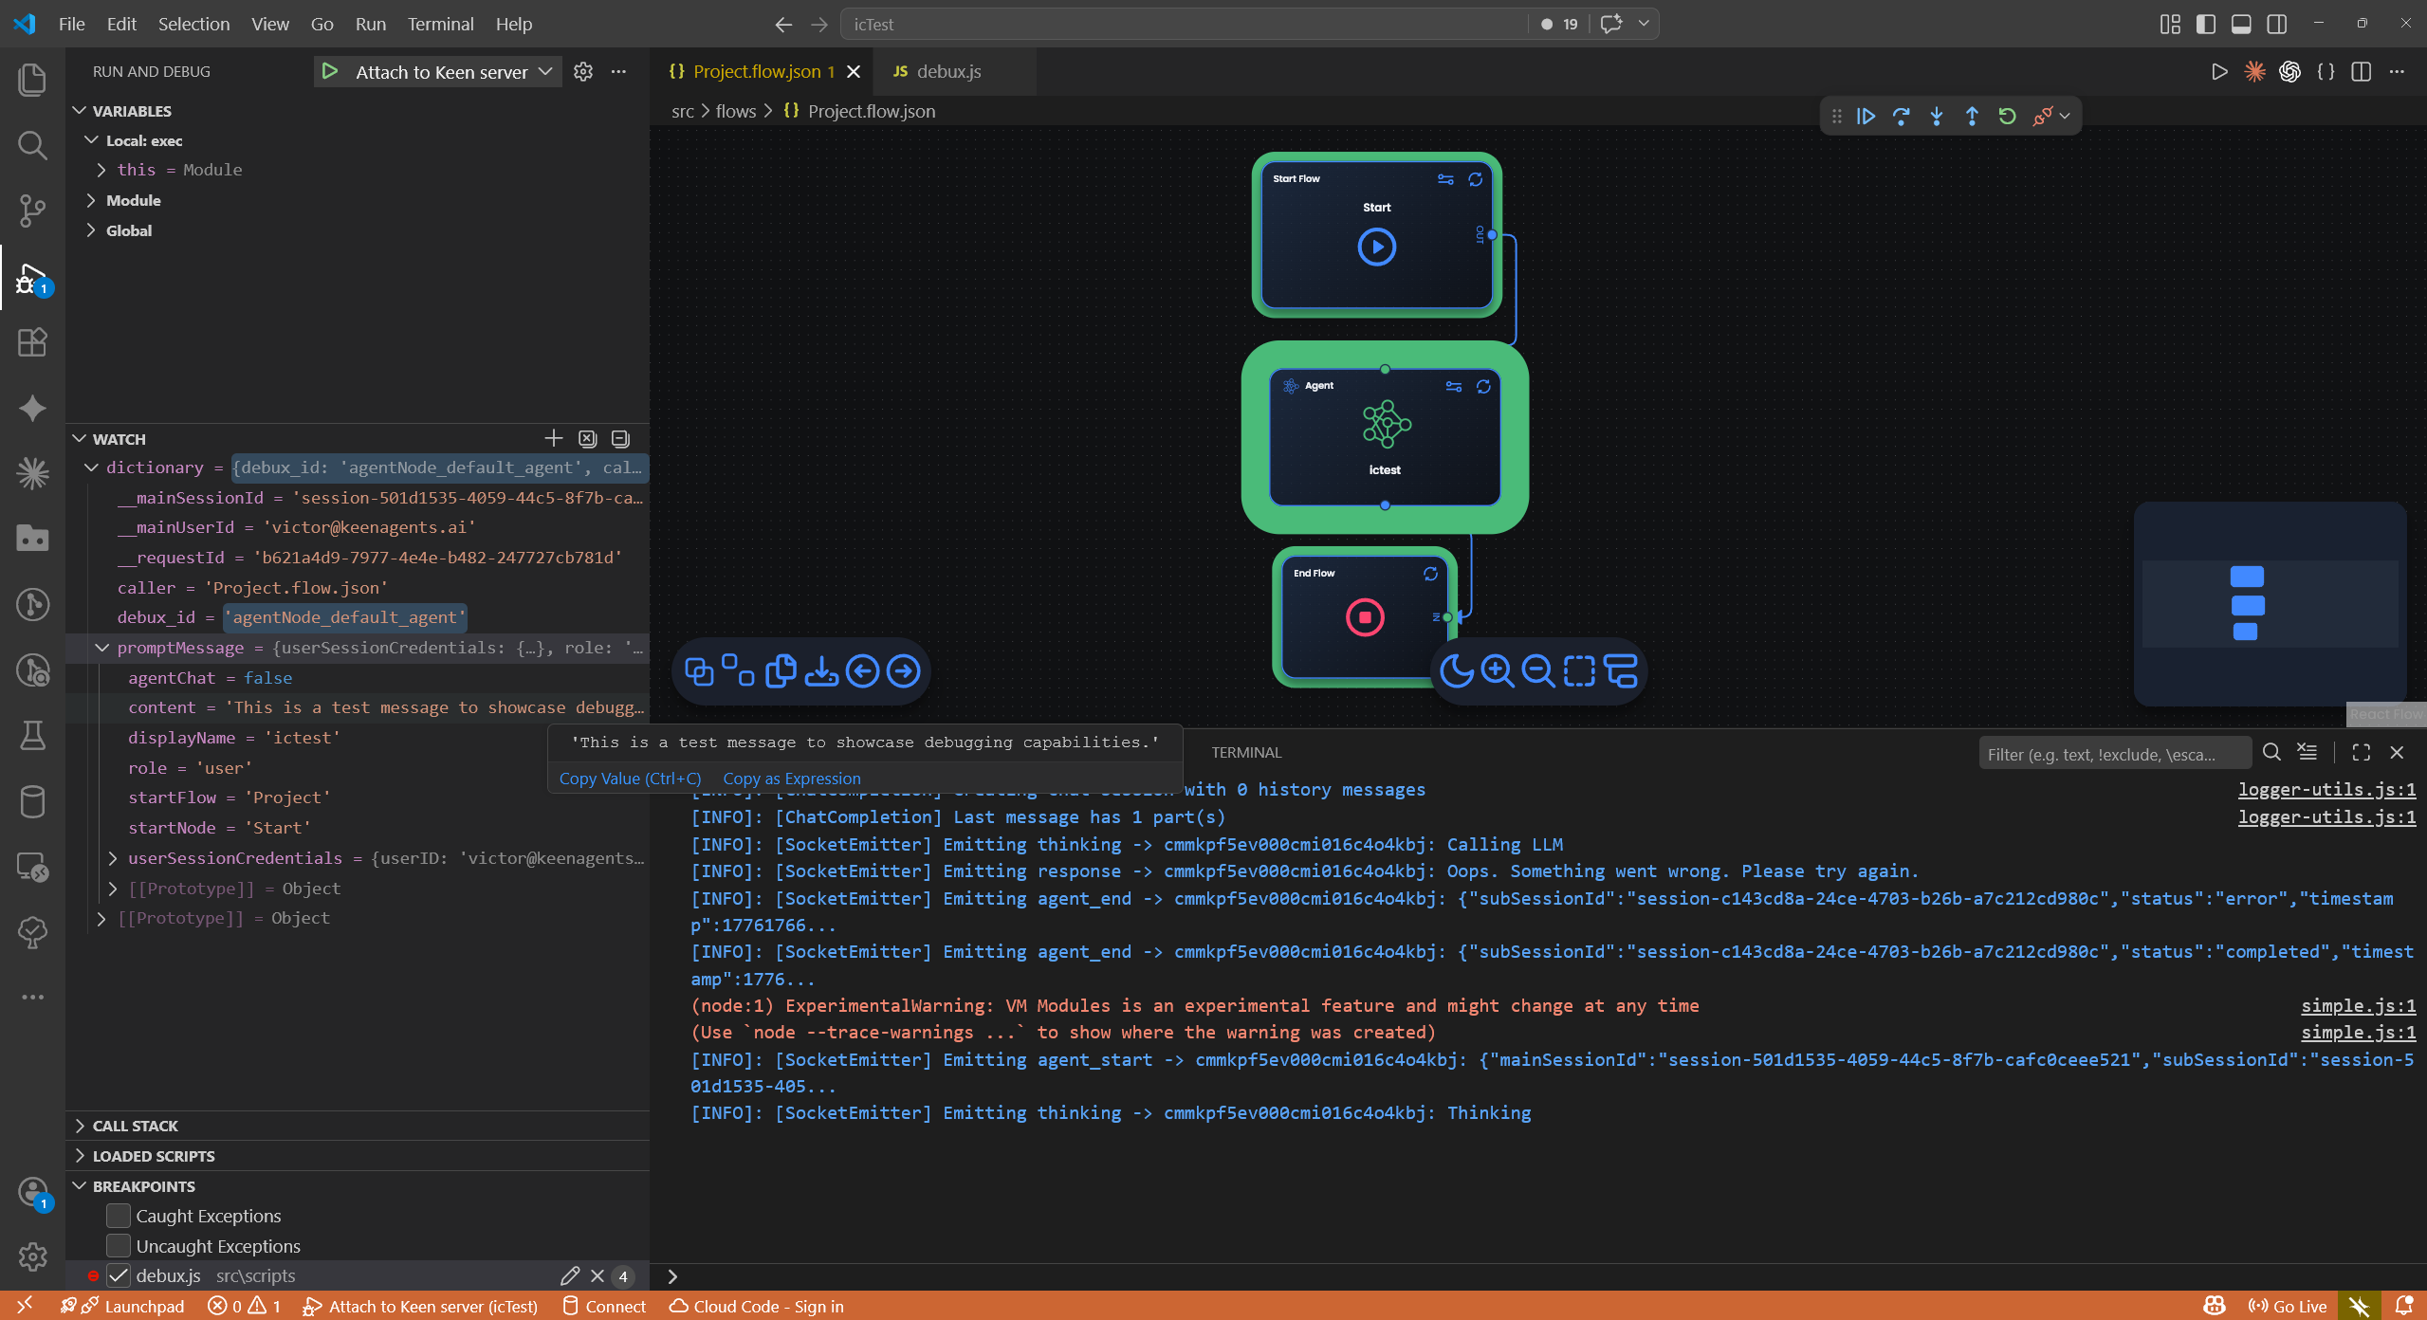Uncheck the debux.js breakpoint checkbox

119,1276
